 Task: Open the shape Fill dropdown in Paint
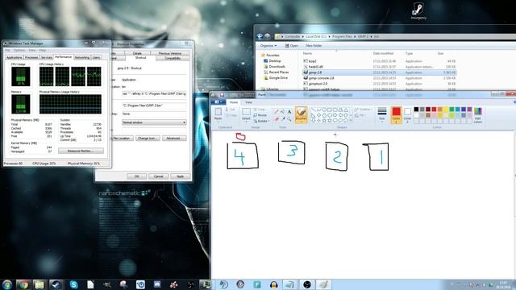(x=360, y=115)
